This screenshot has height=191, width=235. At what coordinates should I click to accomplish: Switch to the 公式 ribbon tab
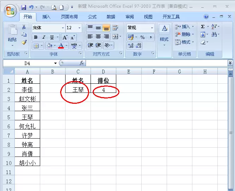pos(92,17)
